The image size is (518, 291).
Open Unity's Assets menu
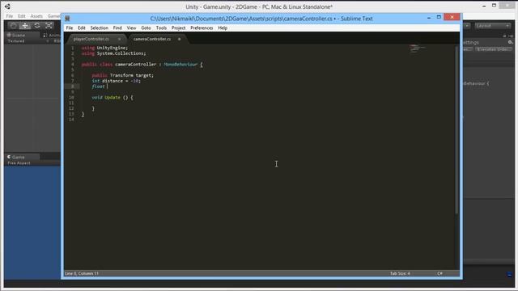click(36, 16)
